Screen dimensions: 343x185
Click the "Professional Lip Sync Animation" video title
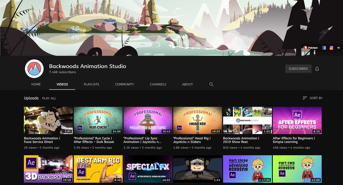pos(142,140)
